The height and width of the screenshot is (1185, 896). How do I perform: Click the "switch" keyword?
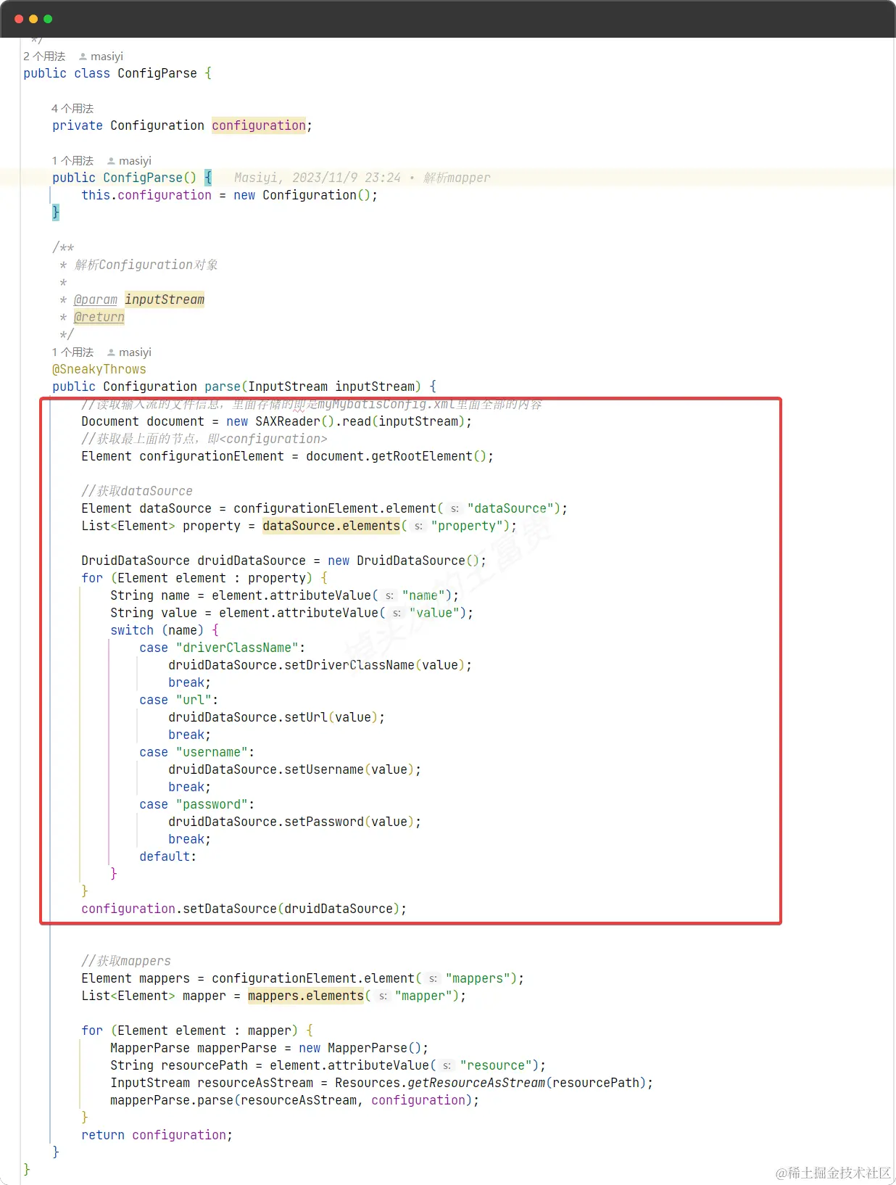pyautogui.click(x=132, y=630)
